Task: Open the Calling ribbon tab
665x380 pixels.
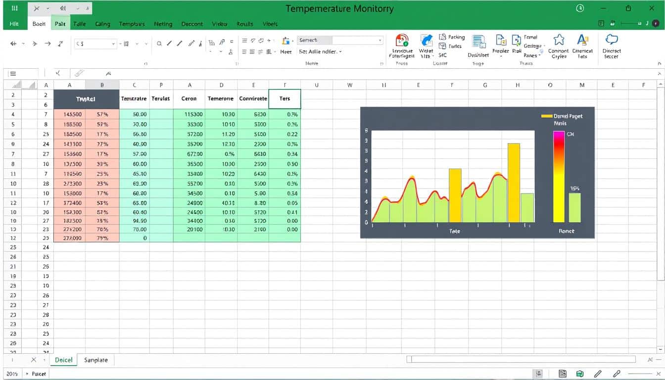Action: (102, 24)
